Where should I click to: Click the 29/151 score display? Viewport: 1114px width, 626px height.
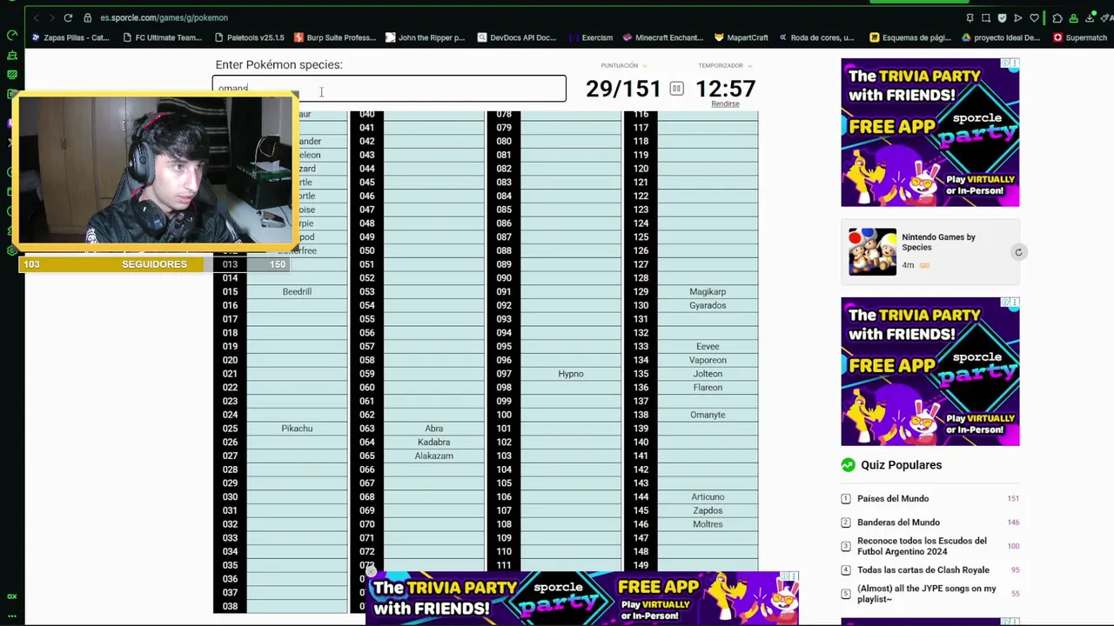[x=623, y=89]
